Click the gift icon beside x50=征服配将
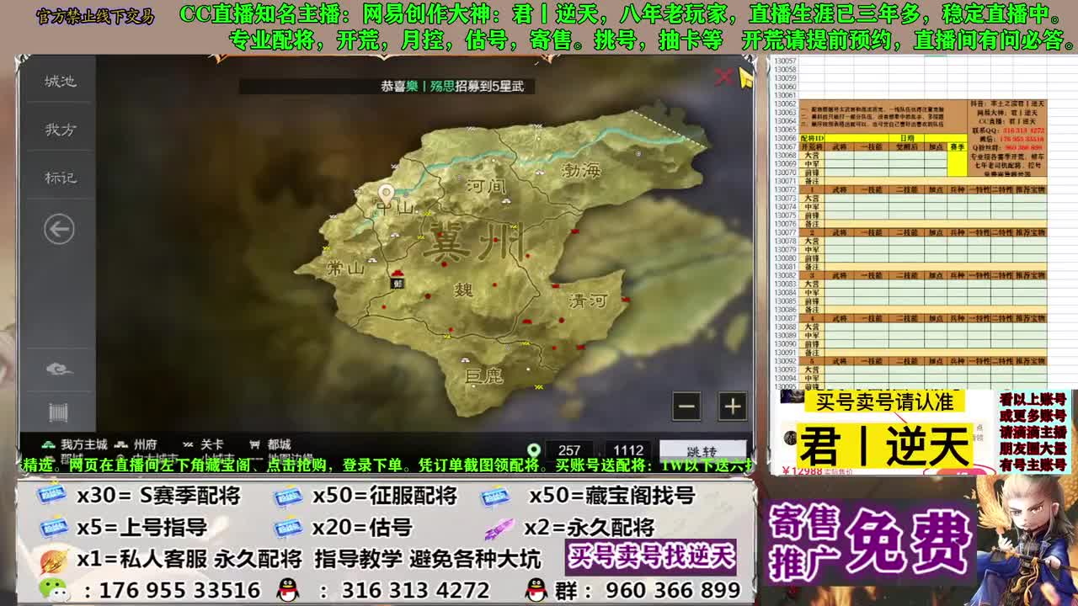The width and height of the screenshot is (1078, 606). coord(288,496)
